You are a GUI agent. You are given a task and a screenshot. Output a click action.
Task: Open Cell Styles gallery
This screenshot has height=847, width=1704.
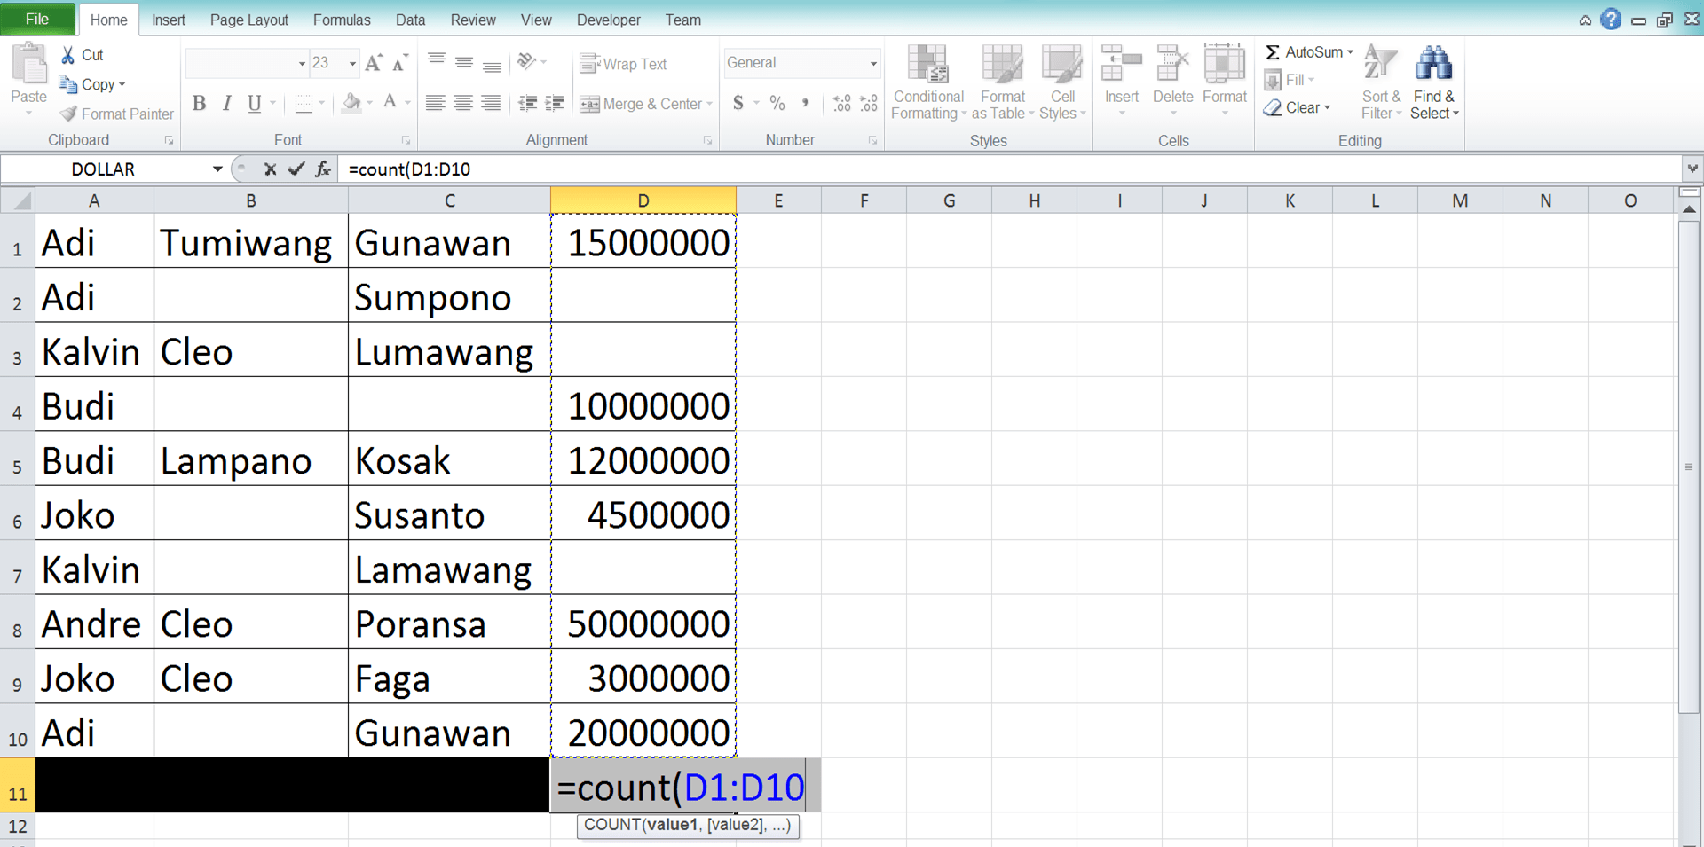1062,82
